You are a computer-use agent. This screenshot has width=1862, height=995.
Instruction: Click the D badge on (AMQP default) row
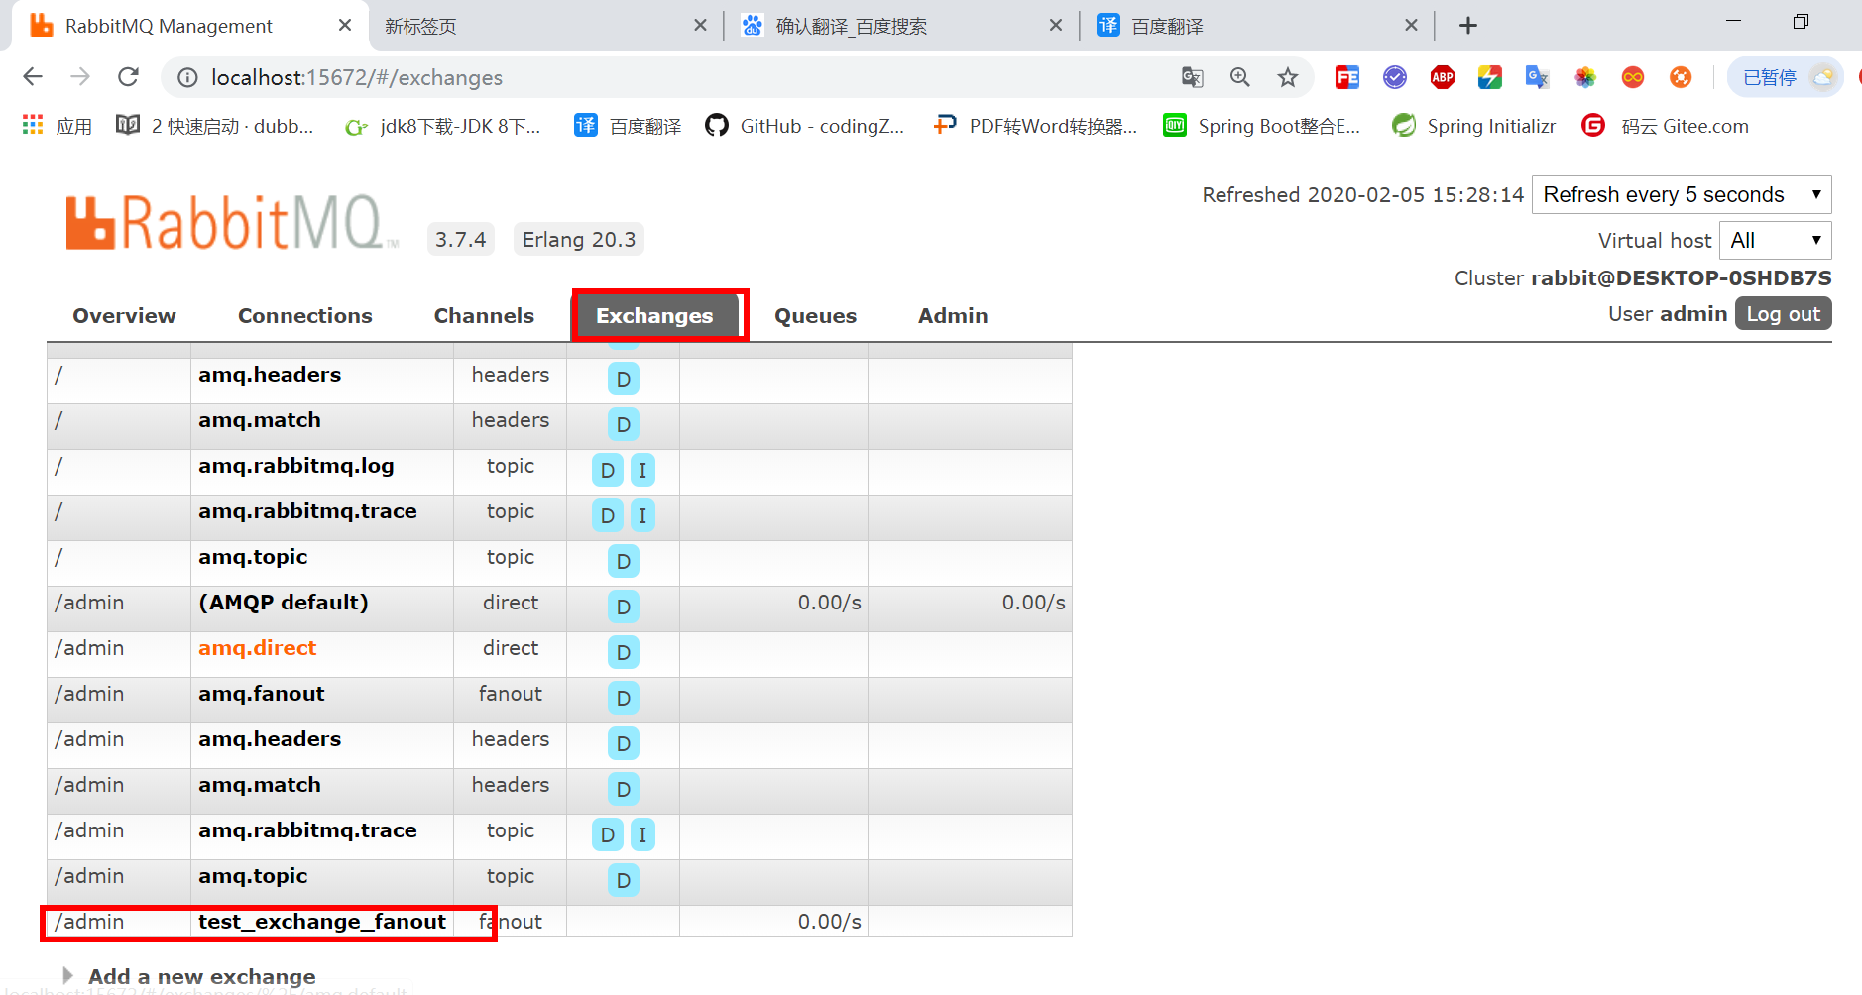click(x=623, y=607)
